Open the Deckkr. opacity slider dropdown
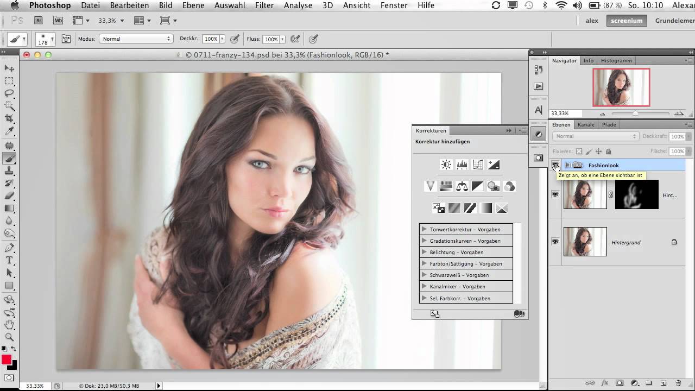 (222, 39)
